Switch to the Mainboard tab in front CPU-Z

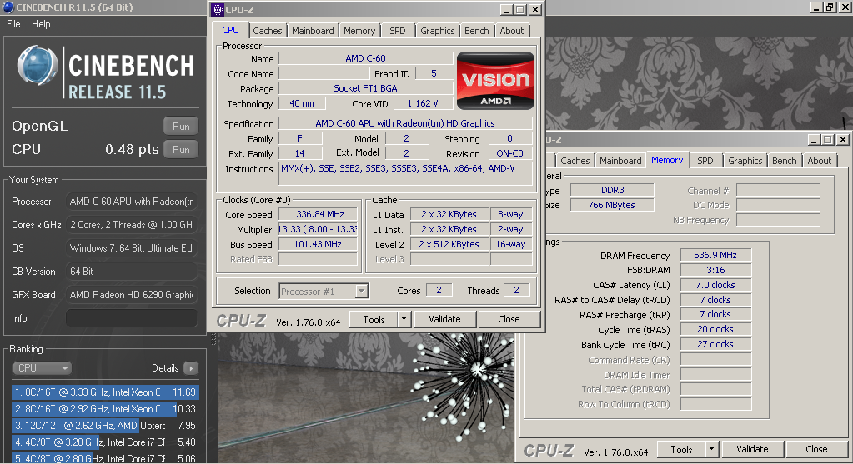pos(313,31)
